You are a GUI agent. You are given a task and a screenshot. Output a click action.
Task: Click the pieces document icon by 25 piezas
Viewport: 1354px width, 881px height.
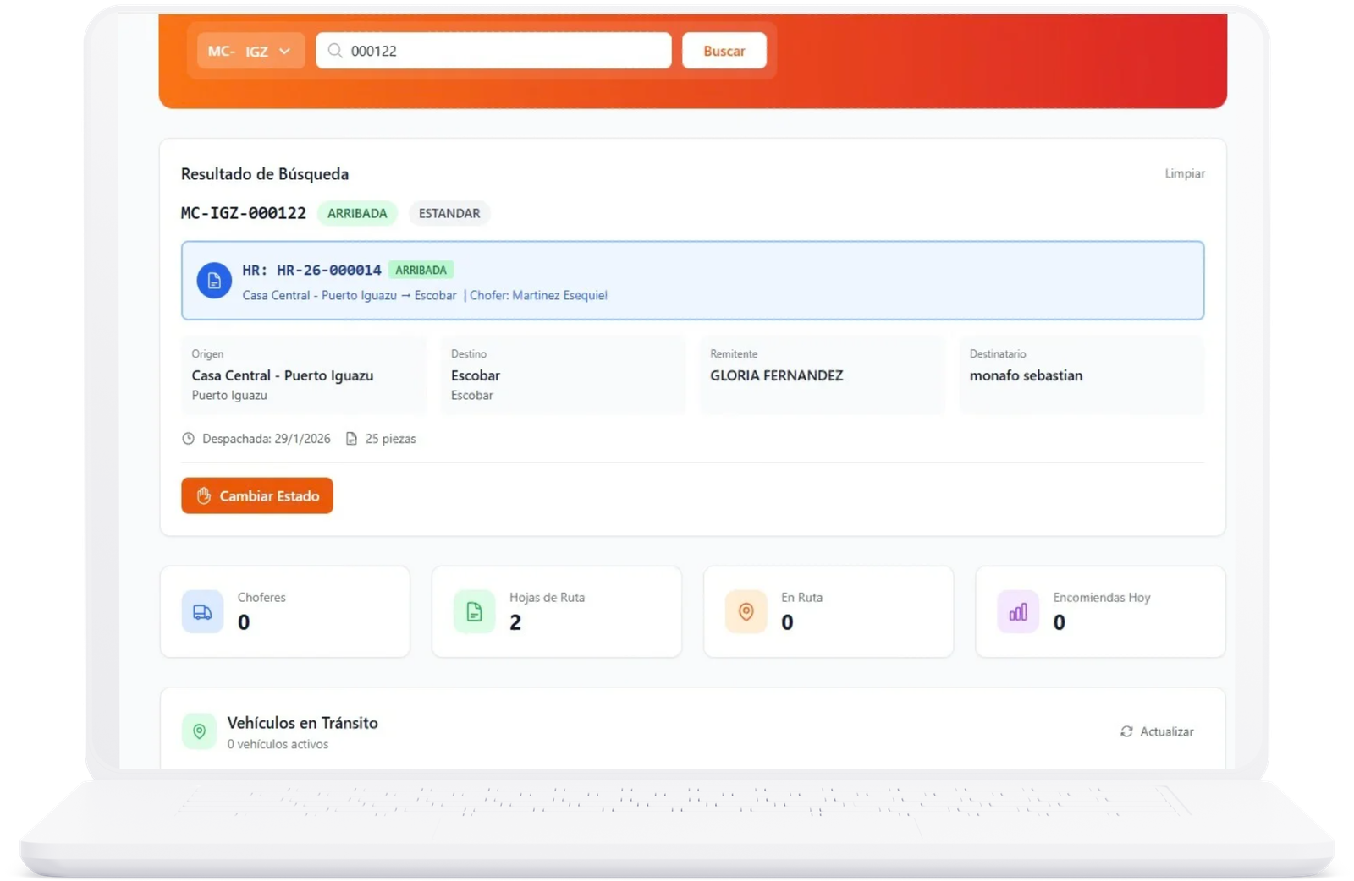coord(351,439)
